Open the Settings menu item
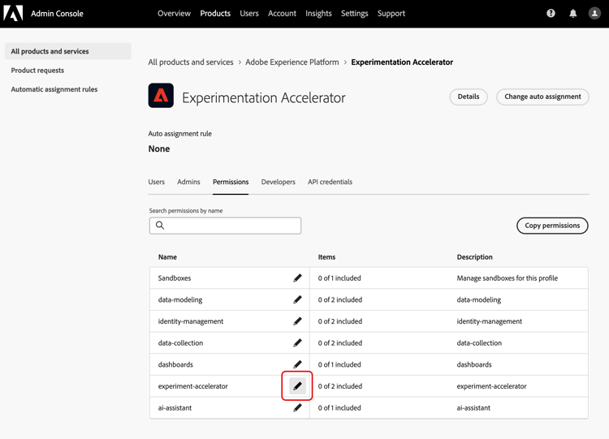609x439 pixels. [355, 14]
